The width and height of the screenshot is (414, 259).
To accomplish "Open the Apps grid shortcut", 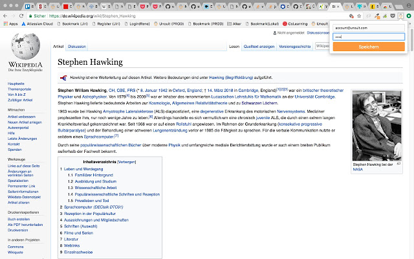I will 11,24.
